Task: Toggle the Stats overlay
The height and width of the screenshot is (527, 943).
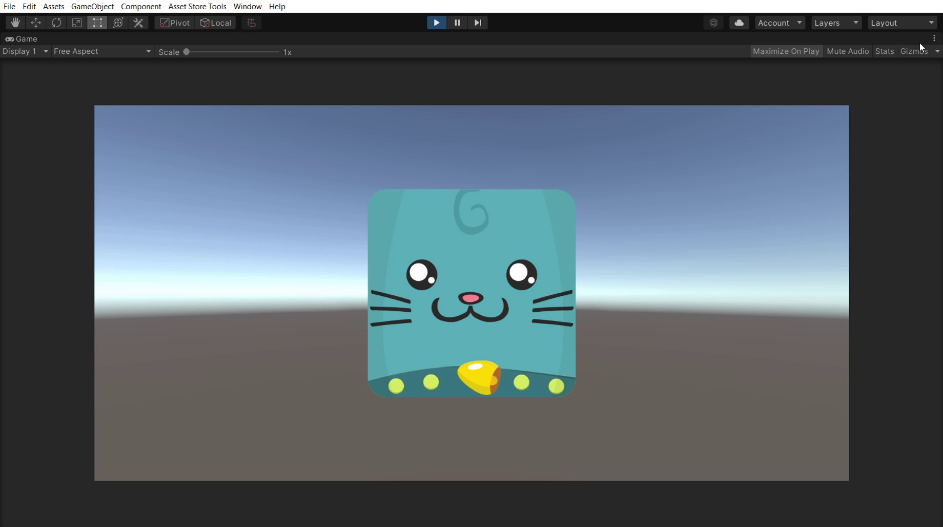Action: [885, 51]
